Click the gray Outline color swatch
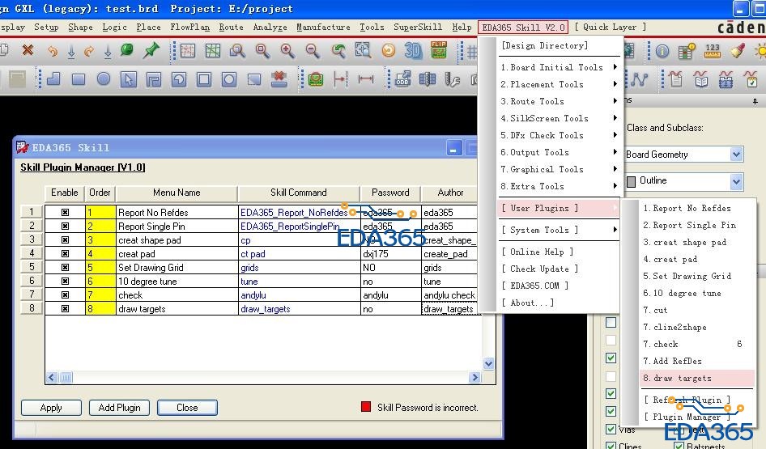The width and height of the screenshot is (766, 449). [631, 181]
